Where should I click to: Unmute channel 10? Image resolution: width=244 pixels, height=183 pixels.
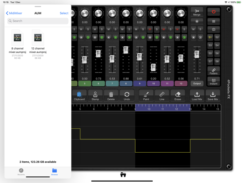(150, 29)
